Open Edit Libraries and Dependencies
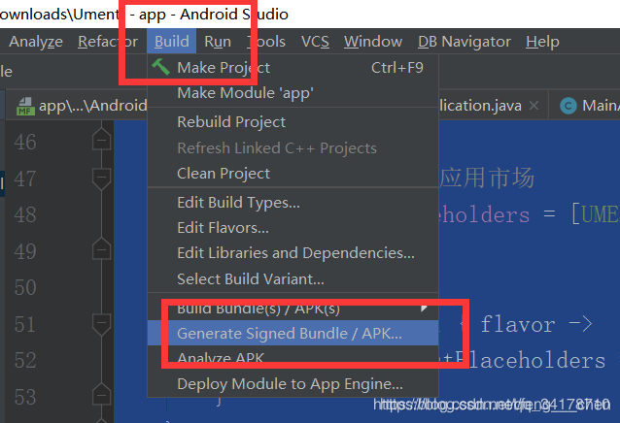 [293, 253]
